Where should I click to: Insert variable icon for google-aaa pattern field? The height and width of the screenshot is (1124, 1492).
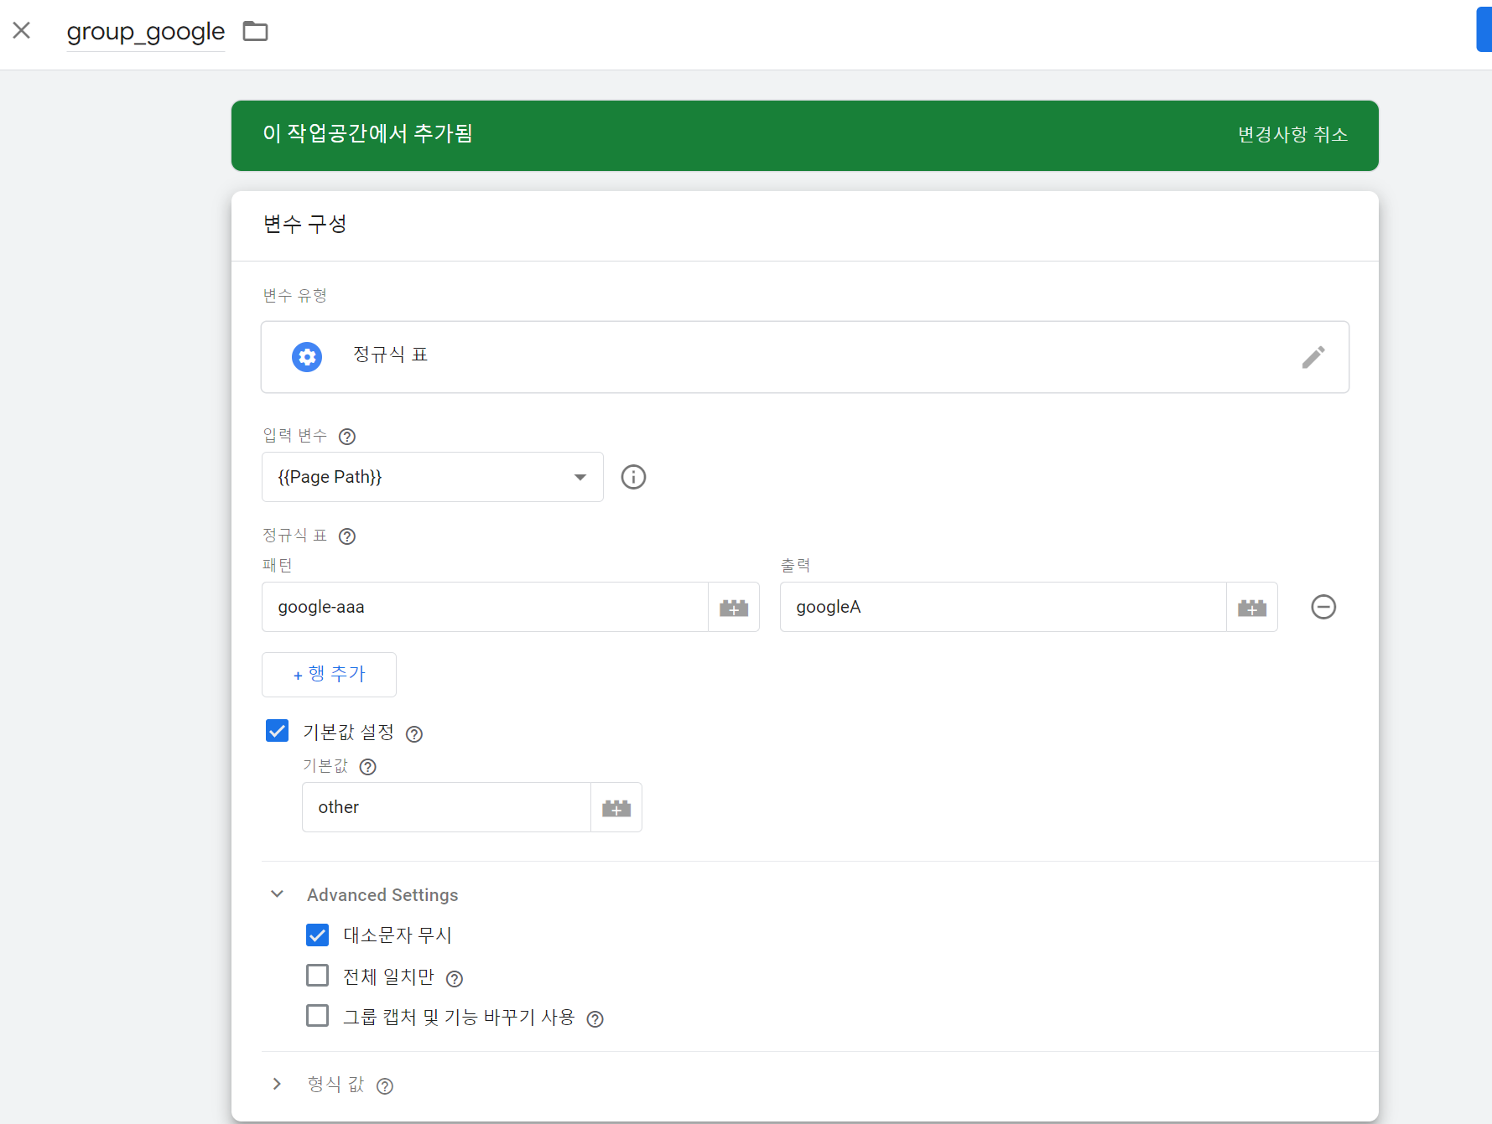click(x=734, y=607)
